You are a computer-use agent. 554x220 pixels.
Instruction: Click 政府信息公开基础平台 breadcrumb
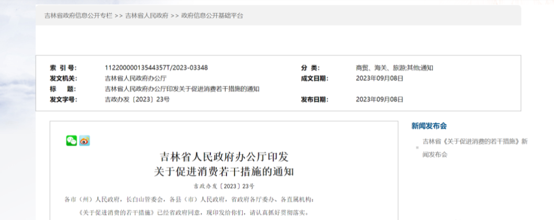[212, 16]
